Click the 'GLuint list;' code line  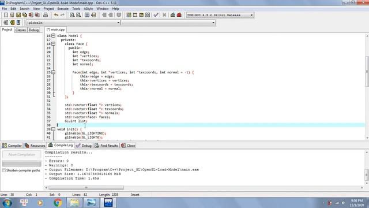coord(76,121)
